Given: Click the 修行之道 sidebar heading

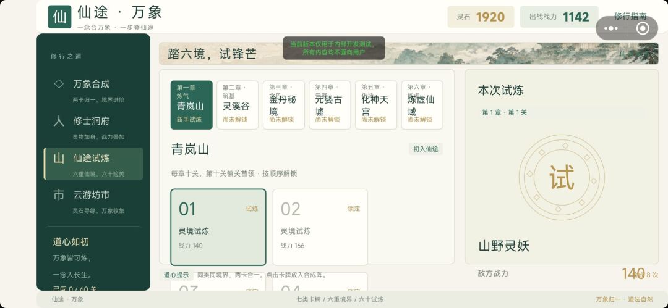Looking at the screenshot, I should point(66,56).
